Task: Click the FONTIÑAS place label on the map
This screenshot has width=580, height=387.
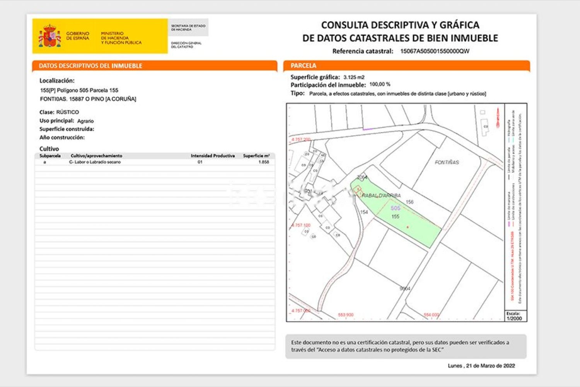Action: [x=447, y=163]
